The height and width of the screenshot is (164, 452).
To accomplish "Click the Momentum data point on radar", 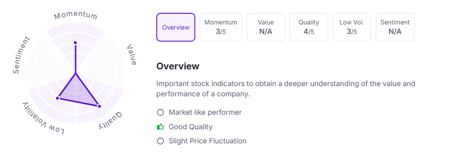I will pyautogui.click(x=75, y=43).
